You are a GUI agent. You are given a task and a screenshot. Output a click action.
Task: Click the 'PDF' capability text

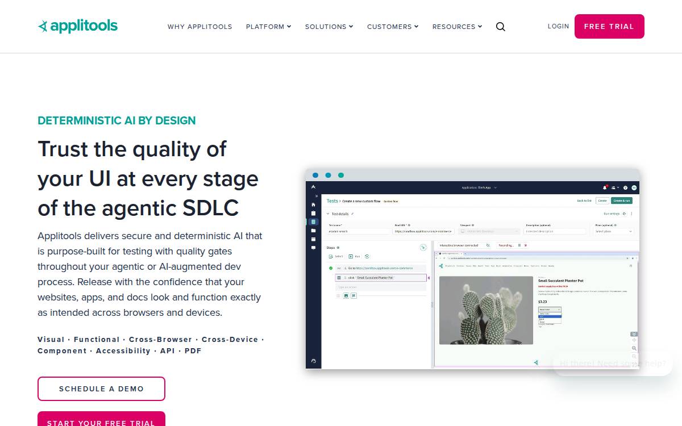[193, 350]
